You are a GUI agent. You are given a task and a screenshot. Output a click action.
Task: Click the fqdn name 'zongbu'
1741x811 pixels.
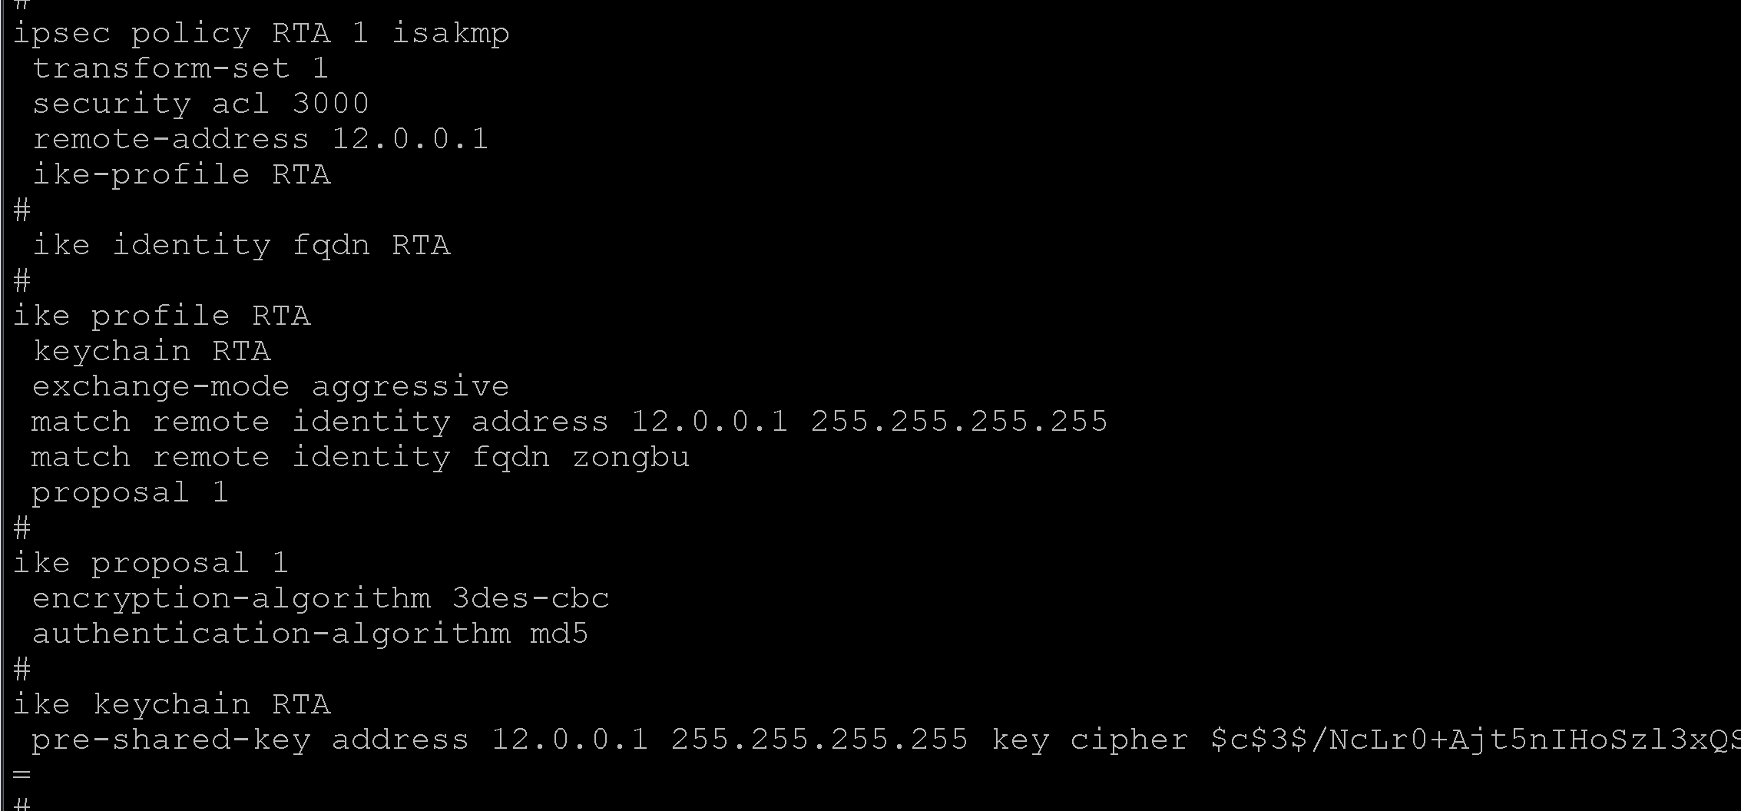coord(631,458)
